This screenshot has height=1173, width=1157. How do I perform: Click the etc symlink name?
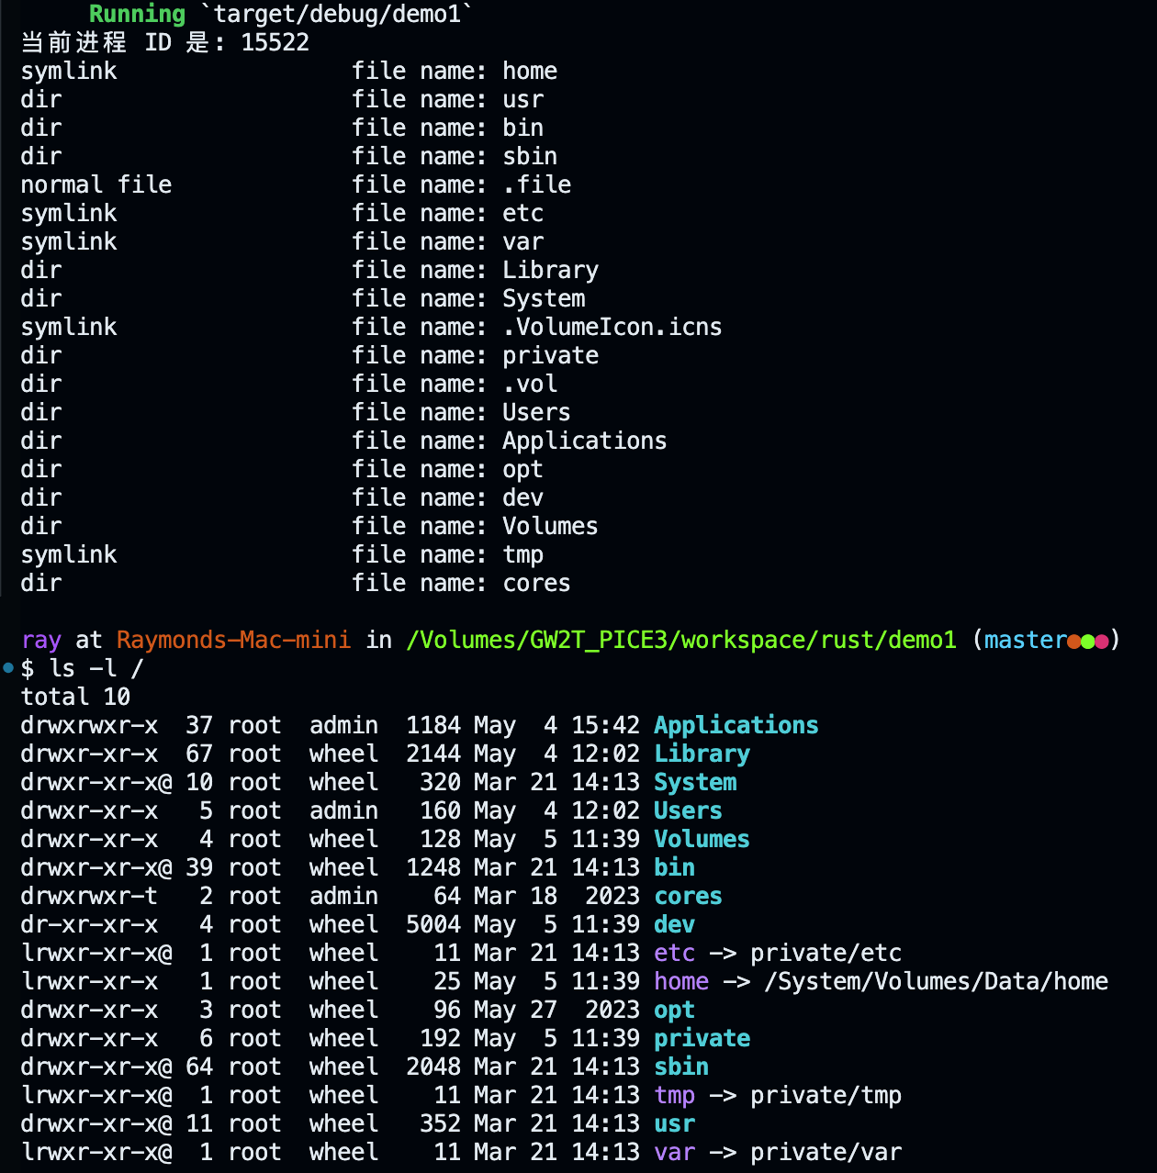point(674,953)
